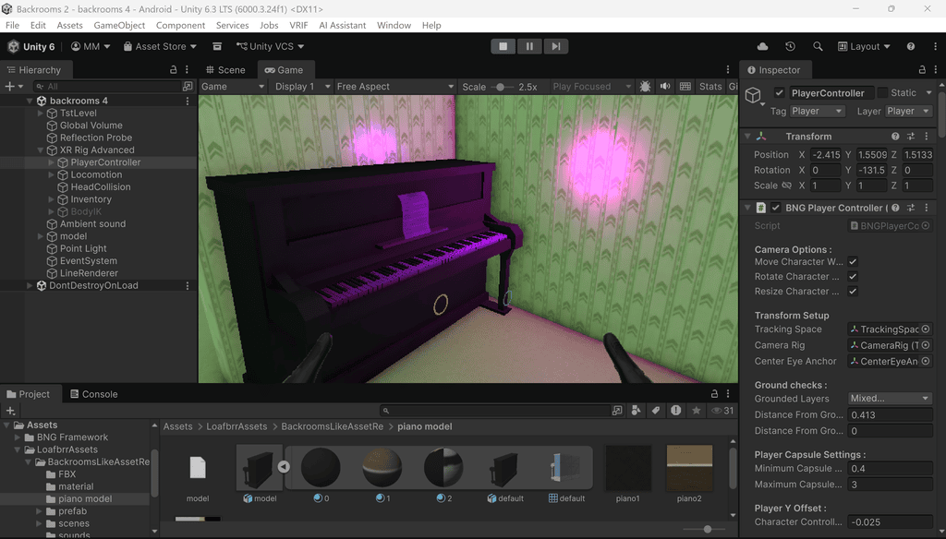Open the VRIF menu

point(298,25)
